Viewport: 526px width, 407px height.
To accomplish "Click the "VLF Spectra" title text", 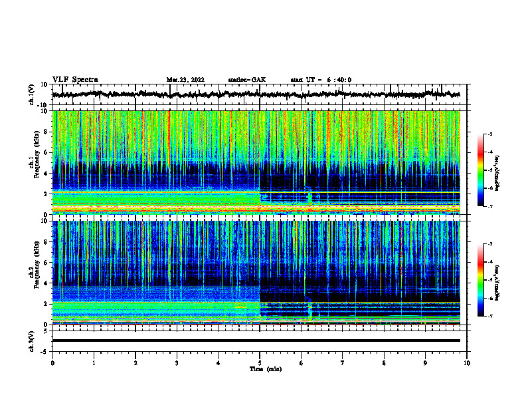I will [75, 80].
